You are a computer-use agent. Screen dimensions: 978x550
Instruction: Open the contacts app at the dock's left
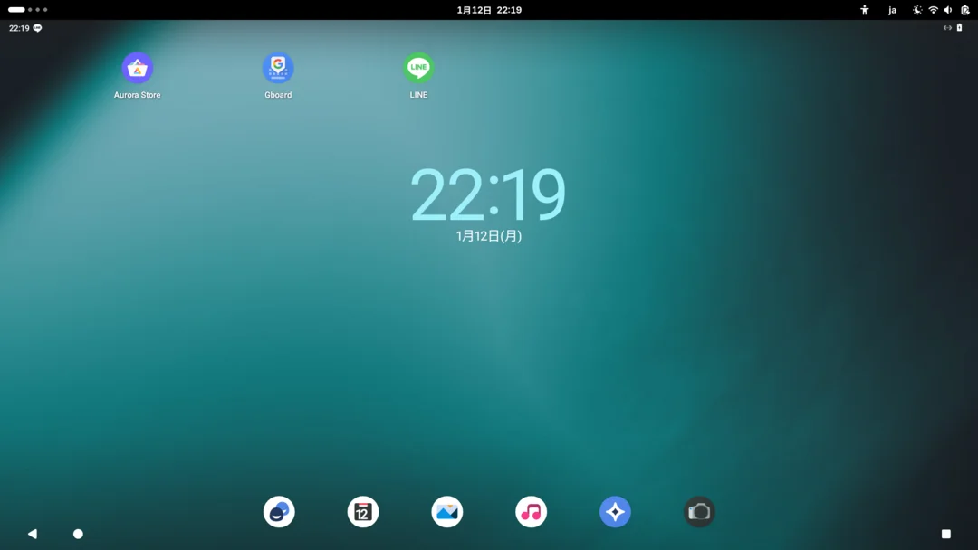[278, 511]
